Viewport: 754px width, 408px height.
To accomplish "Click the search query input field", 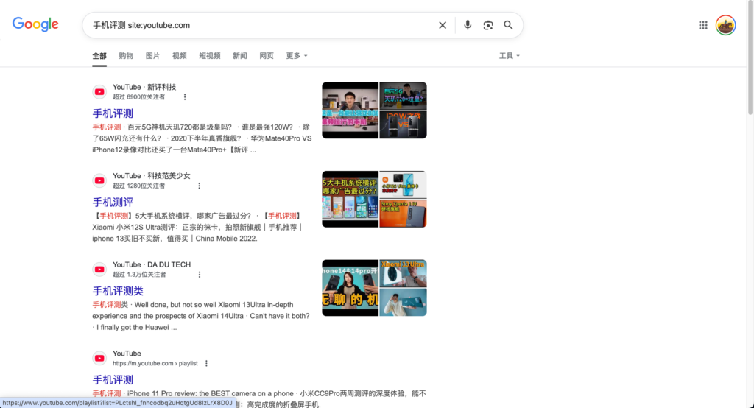I will click(x=262, y=25).
